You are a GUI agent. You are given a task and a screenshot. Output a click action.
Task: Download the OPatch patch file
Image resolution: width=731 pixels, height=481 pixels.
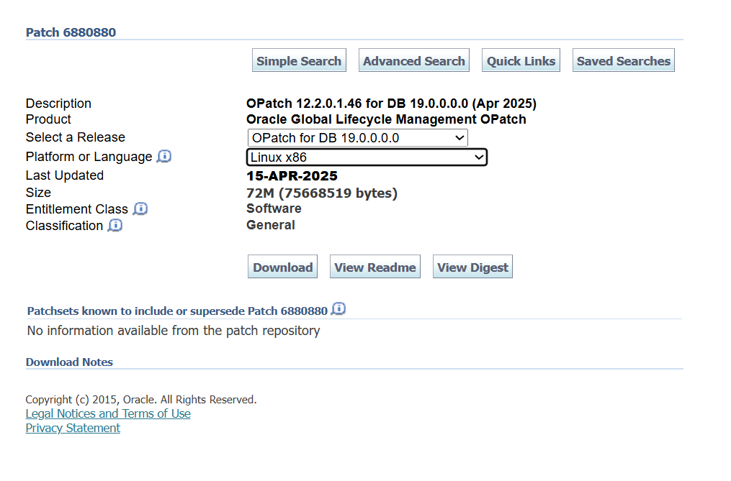click(282, 267)
